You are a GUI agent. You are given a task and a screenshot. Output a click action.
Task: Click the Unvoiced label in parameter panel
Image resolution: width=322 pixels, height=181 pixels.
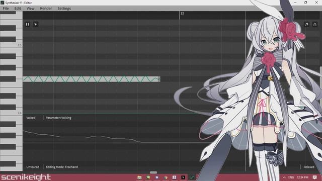pyautogui.click(x=33, y=167)
